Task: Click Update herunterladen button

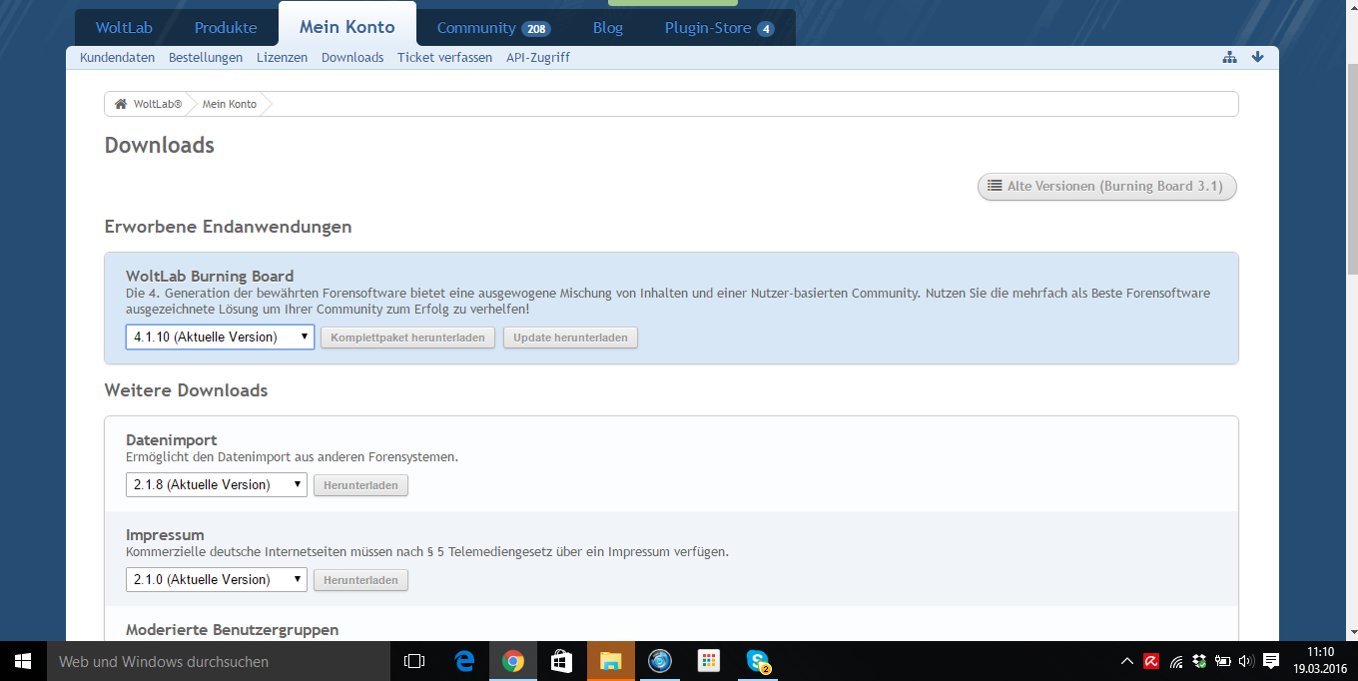Action: pyautogui.click(x=570, y=338)
